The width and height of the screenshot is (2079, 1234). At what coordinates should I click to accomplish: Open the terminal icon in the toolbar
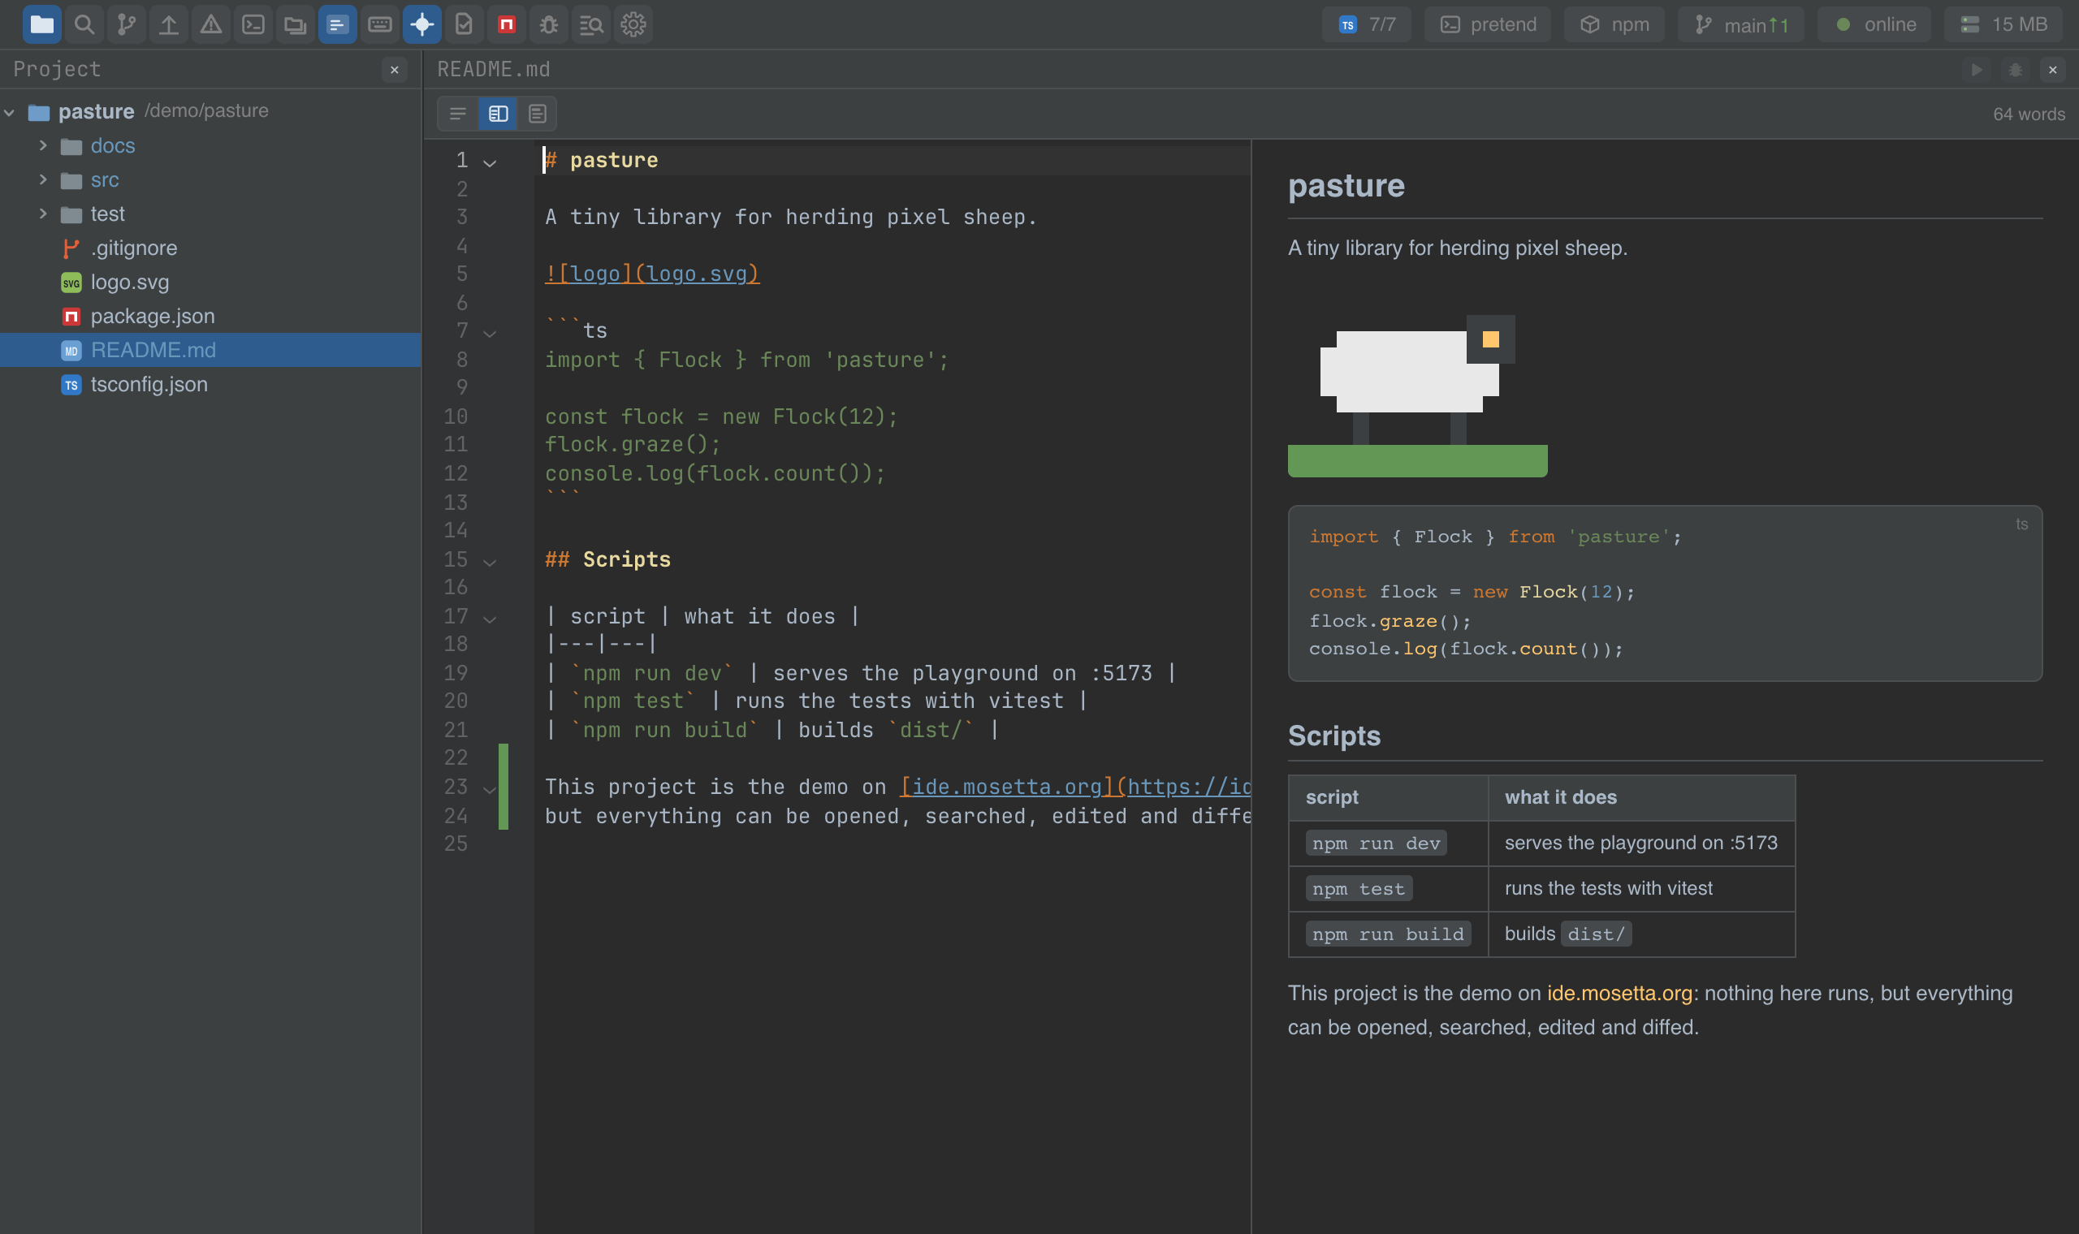253,24
